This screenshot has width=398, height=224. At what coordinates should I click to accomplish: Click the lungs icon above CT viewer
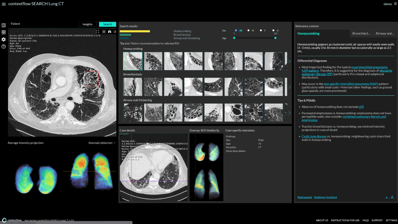pos(109,32)
